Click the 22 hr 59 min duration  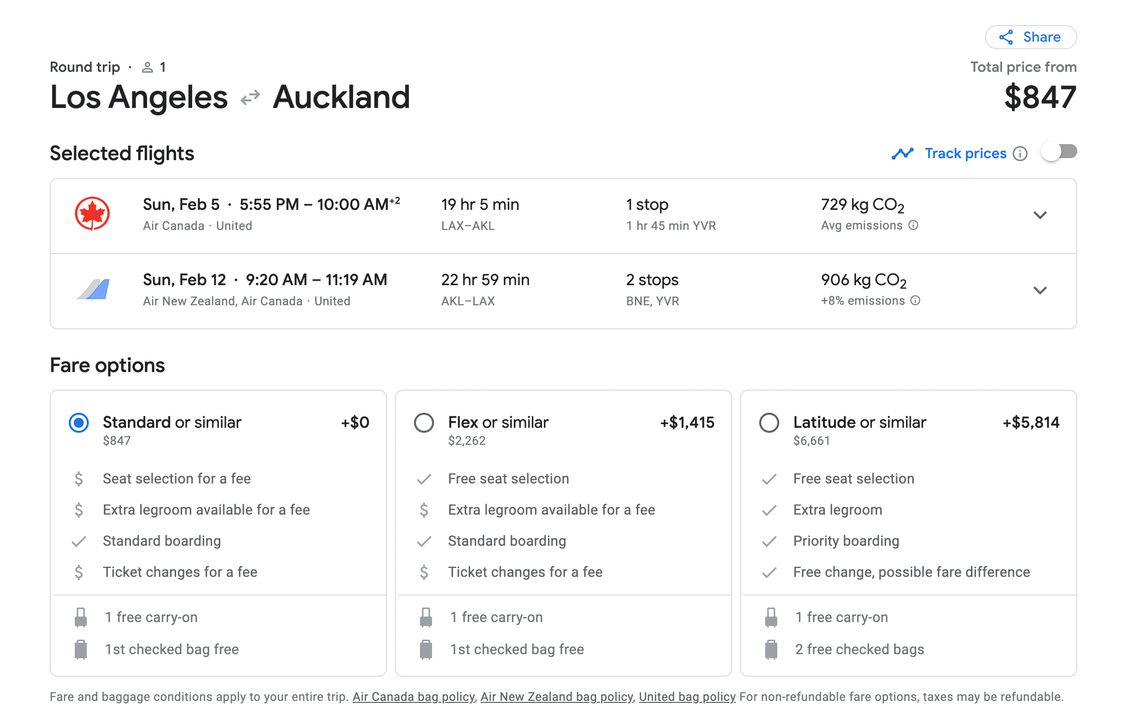pyautogui.click(x=485, y=280)
